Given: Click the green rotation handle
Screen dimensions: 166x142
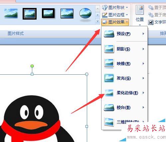Looking at the screenshot, I should point(32,66).
